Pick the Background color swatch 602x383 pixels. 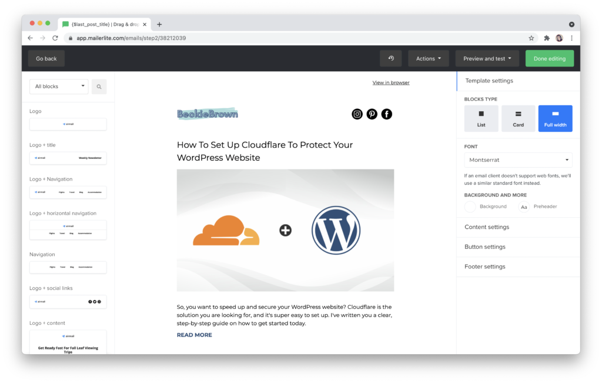click(x=470, y=207)
